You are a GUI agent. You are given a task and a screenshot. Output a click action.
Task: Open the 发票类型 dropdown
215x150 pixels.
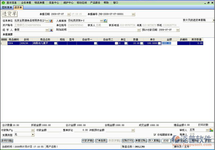click(x=33, y=135)
